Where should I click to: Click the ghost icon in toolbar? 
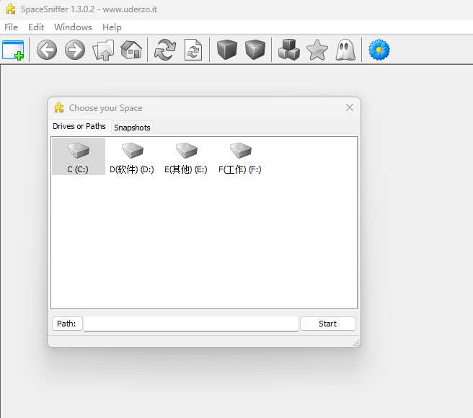[x=345, y=50]
